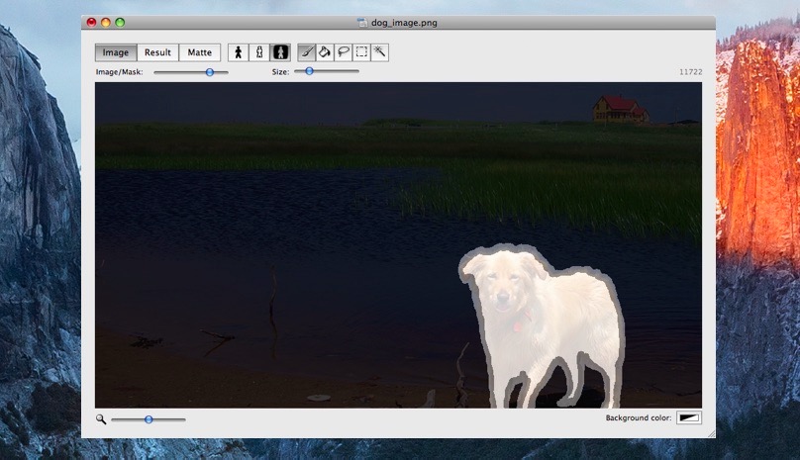
Task: Adjust the zoom slider at bottom
Action: 149,419
